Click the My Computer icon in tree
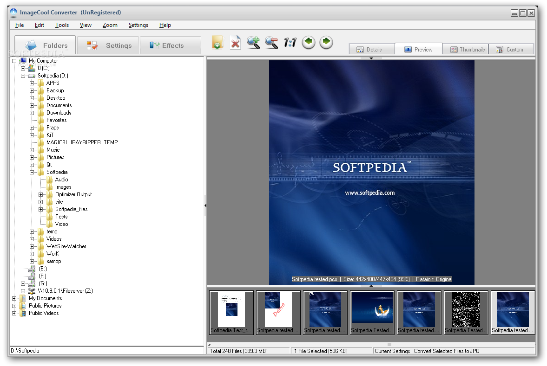This screenshot has width=547, height=366. coord(23,61)
